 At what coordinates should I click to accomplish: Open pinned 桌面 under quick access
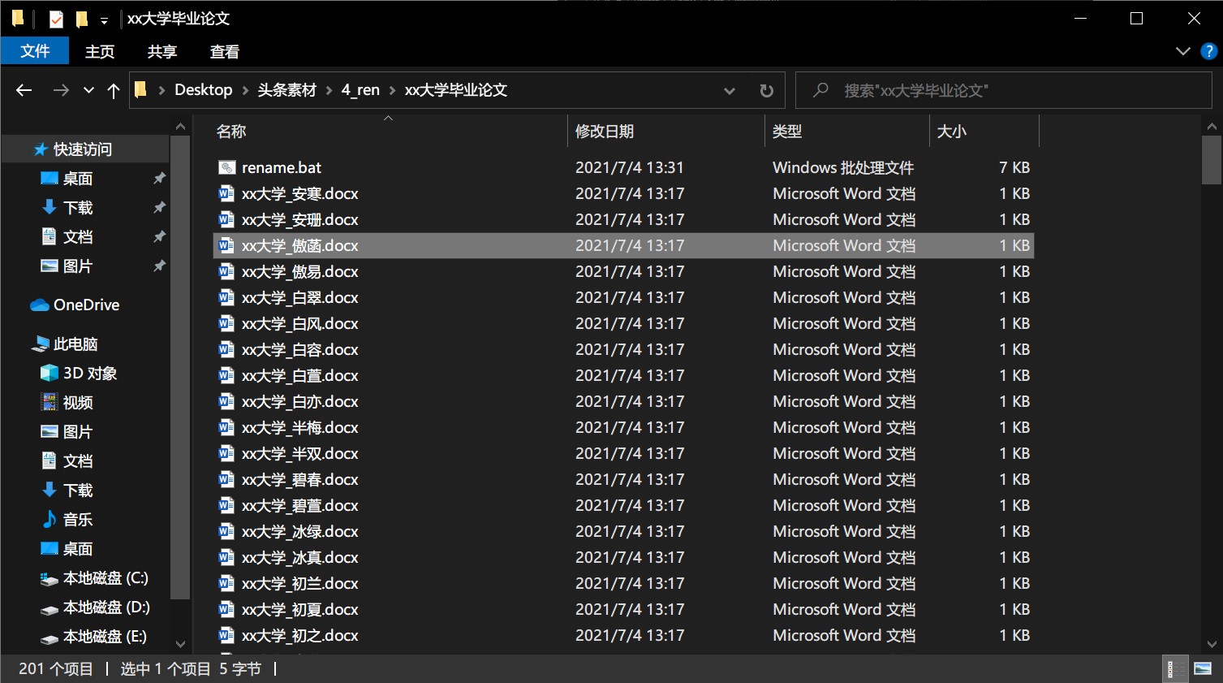[78, 179]
